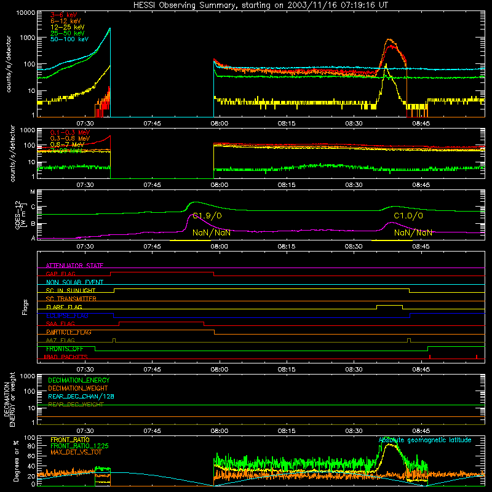
Task: Click the 12-25 keV legend entry
Action: coord(68,27)
